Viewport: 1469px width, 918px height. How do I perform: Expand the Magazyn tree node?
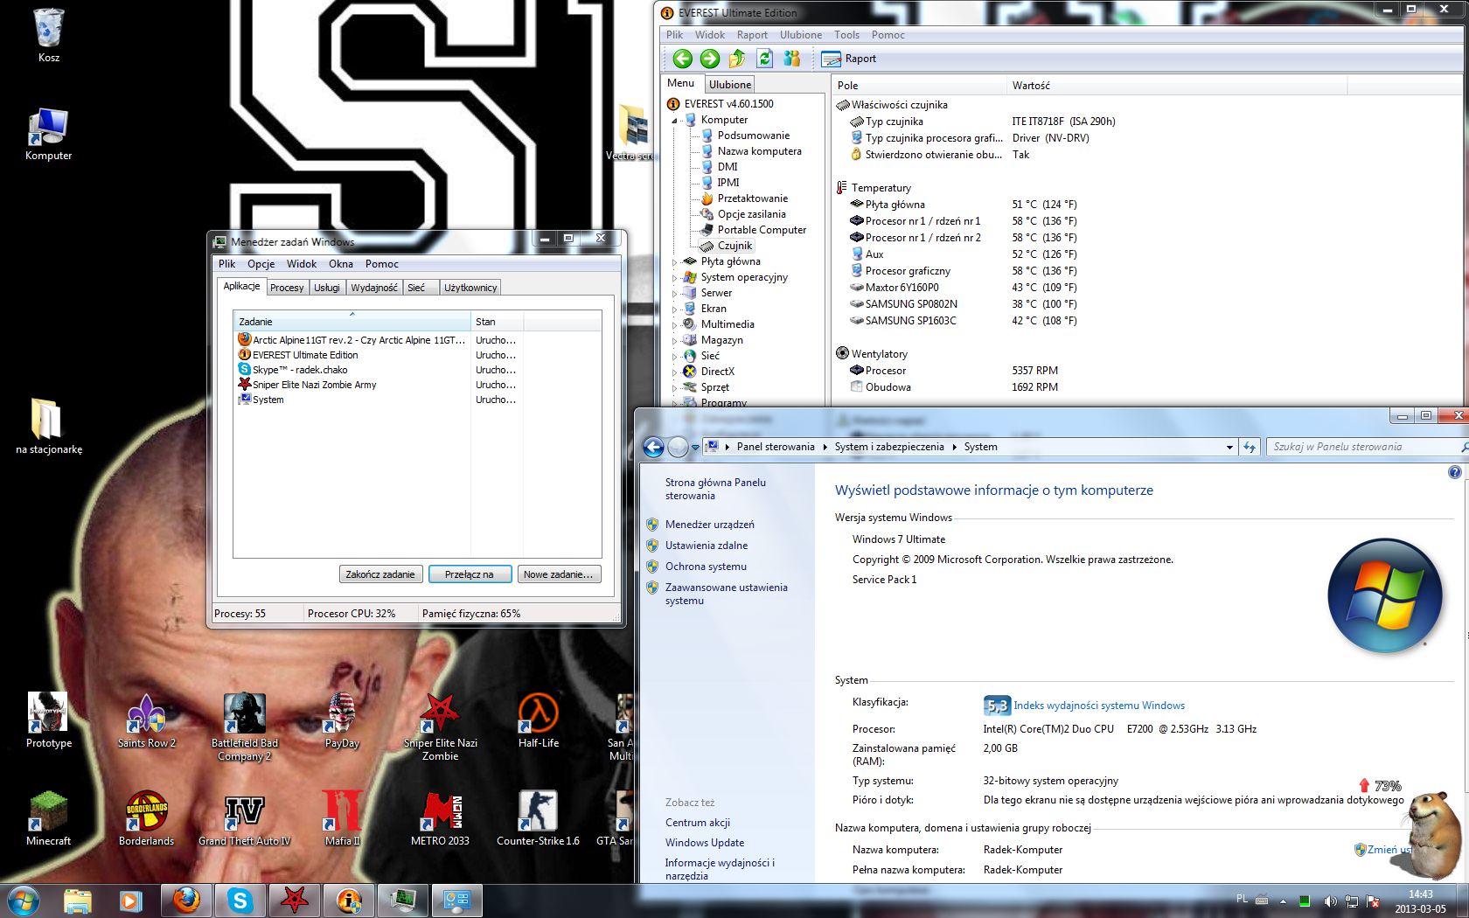(x=674, y=341)
